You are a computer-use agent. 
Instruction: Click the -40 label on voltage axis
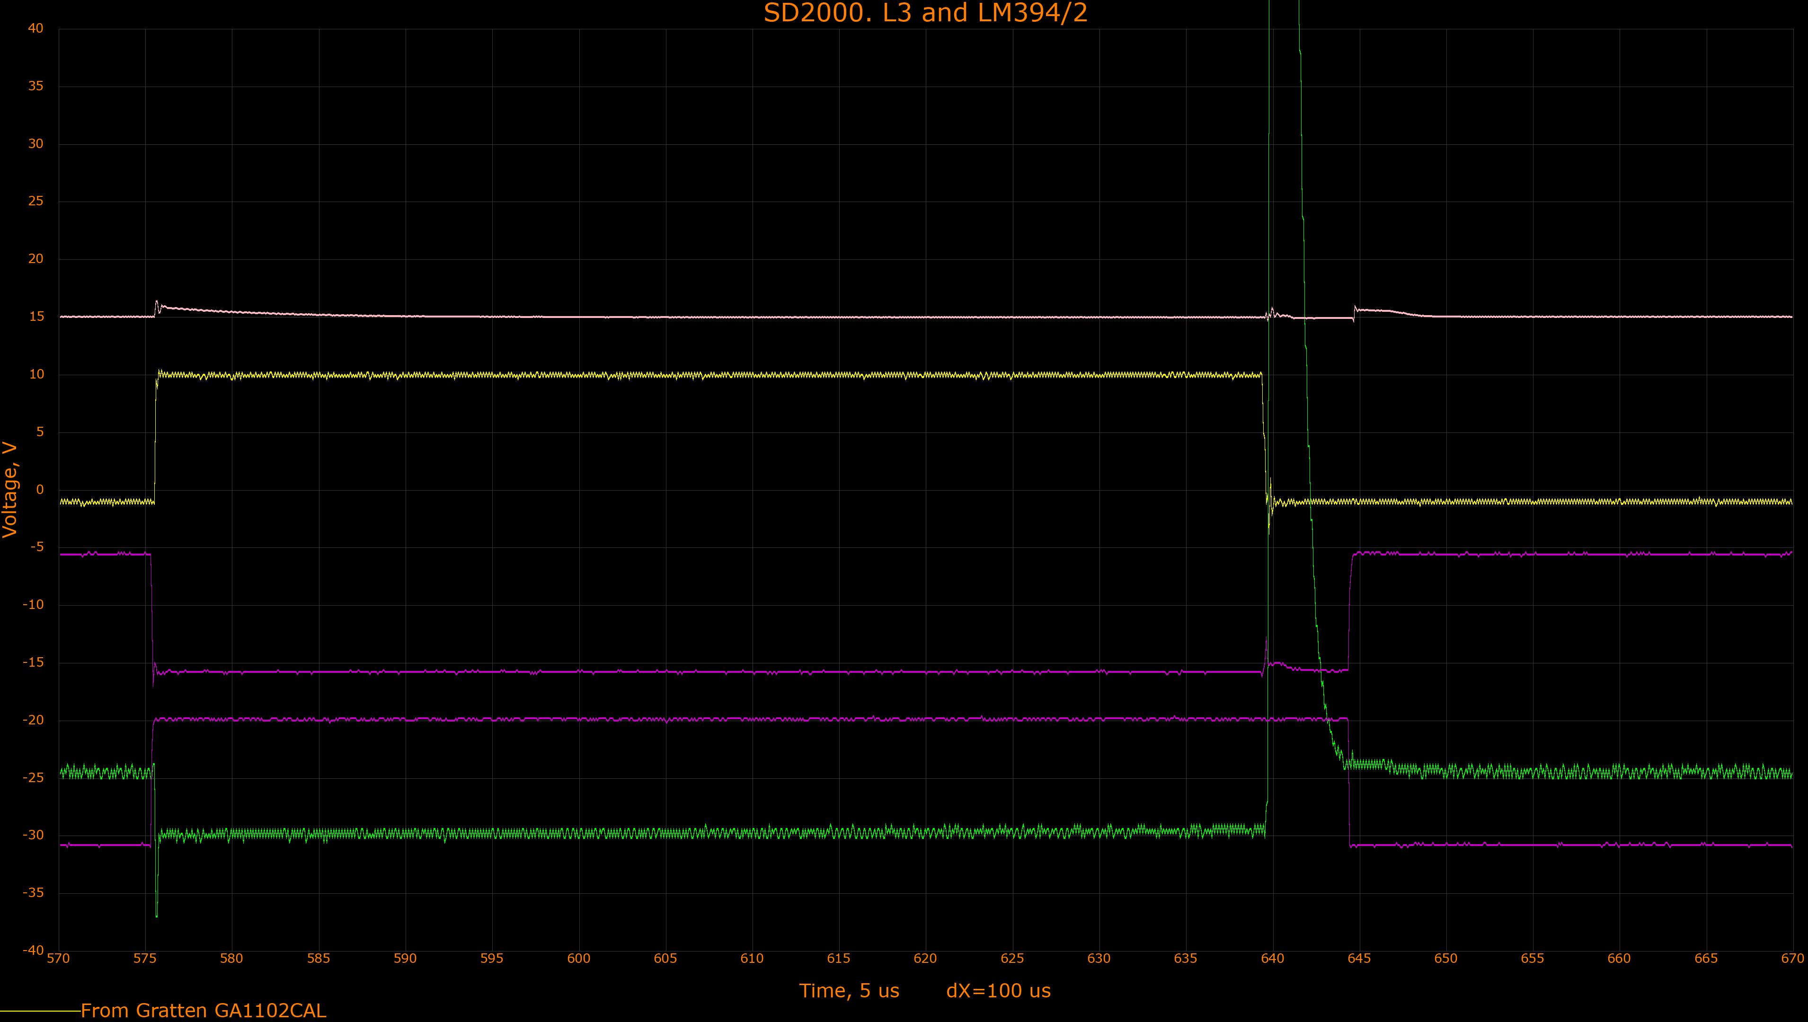[33, 950]
